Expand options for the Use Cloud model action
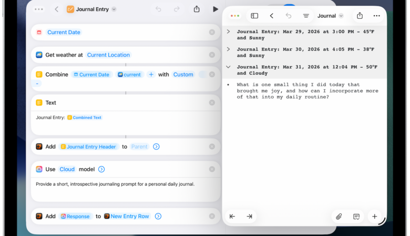 point(101,169)
